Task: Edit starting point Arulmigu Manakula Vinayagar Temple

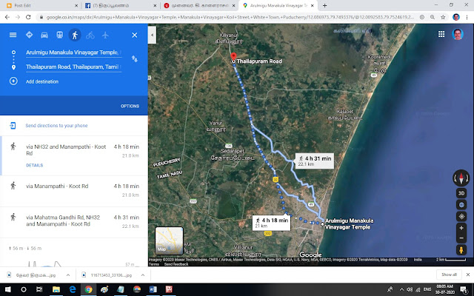Action: [x=73, y=53]
